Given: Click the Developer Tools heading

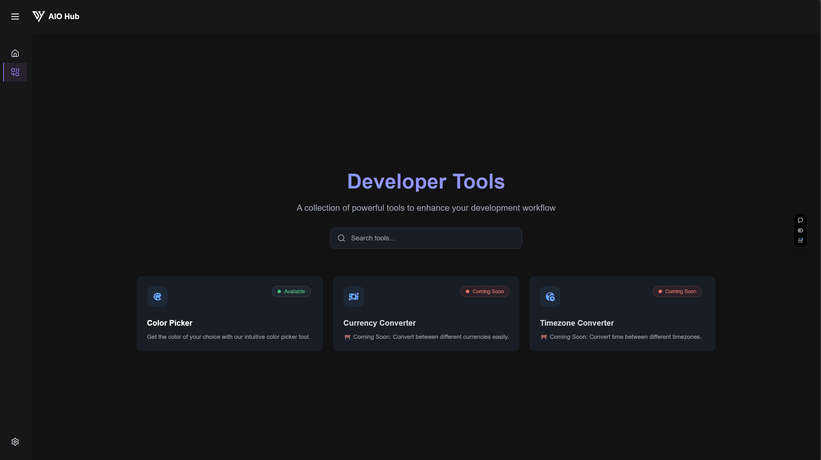Looking at the screenshot, I should coord(426,181).
